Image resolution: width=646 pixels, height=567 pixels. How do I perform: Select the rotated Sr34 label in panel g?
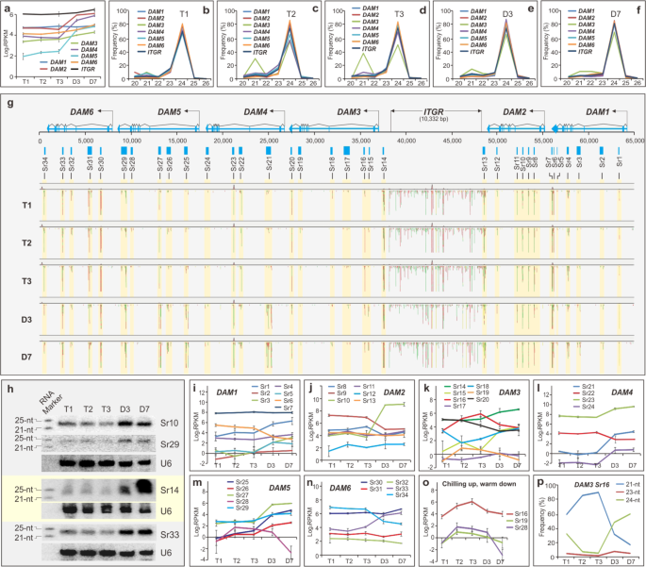tap(45, 164)
